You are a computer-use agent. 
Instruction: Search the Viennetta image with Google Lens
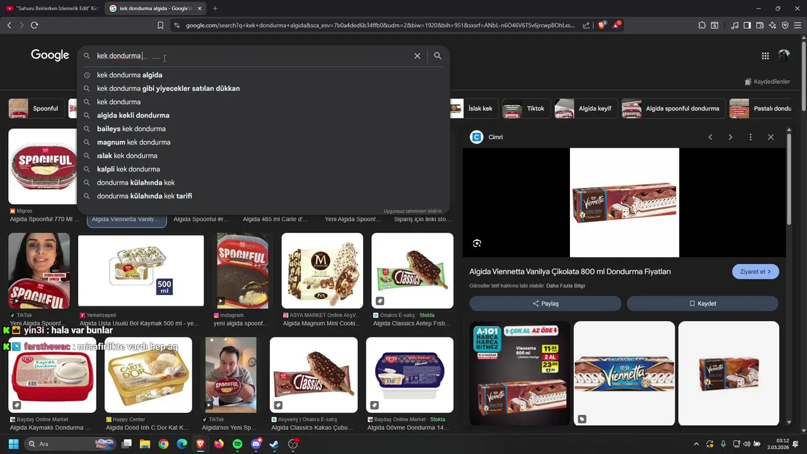point(477,243)
